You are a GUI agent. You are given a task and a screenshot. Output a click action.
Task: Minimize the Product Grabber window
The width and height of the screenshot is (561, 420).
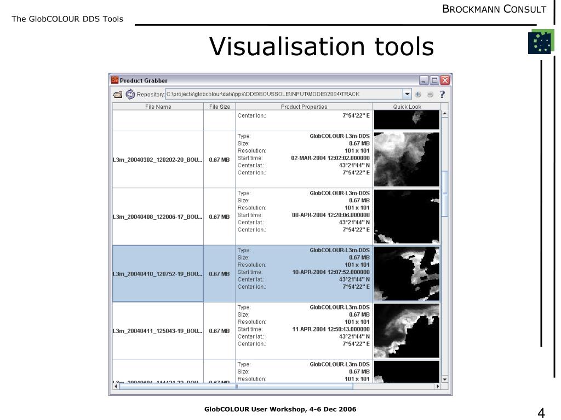pyautogui.click(x=423, y=80)
